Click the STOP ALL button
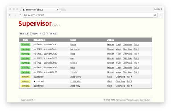 click(x=52, y=34)
